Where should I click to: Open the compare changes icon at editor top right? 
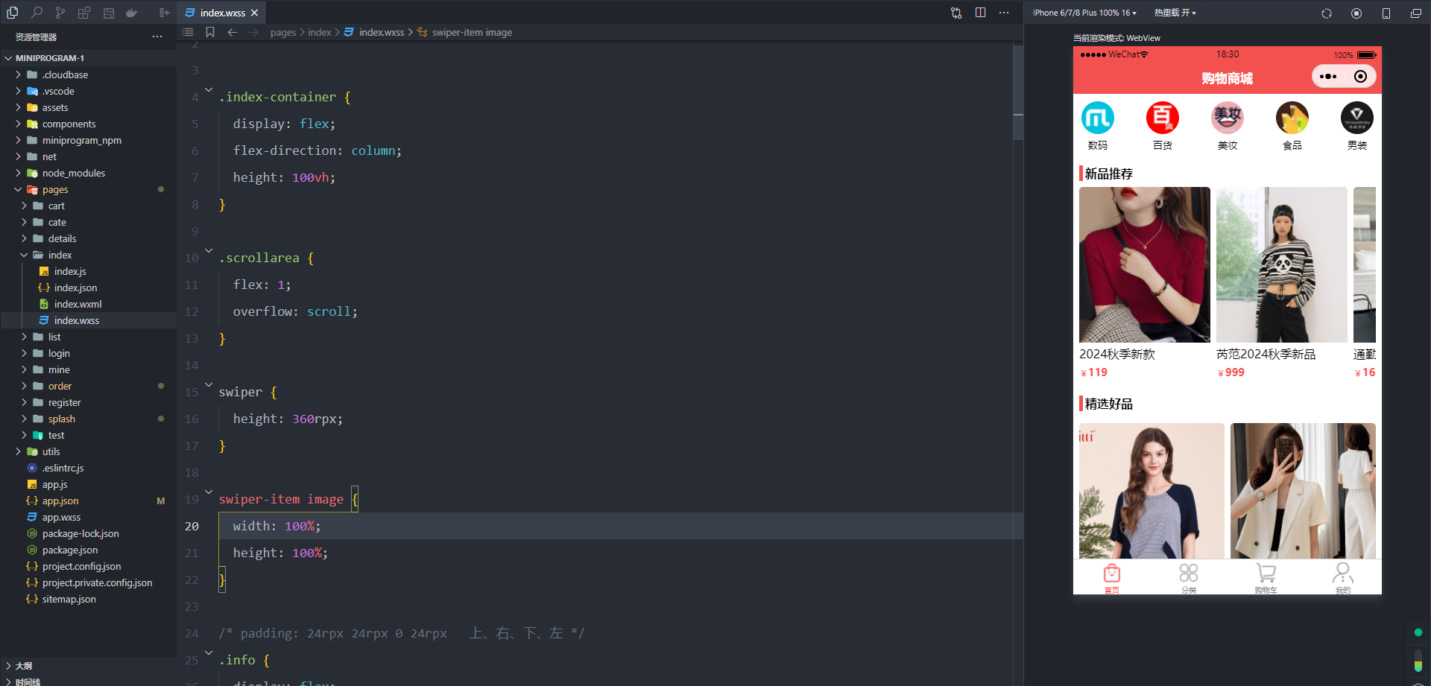[x=956, y=13]
